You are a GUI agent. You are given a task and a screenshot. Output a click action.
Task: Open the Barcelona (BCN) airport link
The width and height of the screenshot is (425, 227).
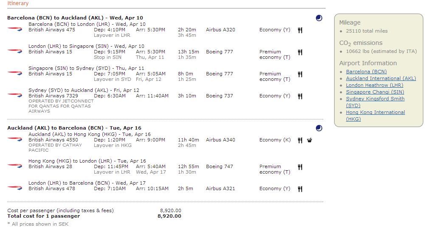366,72
